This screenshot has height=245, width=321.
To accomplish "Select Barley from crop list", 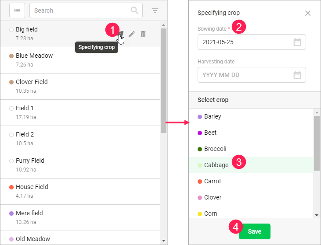I will 213,116.
